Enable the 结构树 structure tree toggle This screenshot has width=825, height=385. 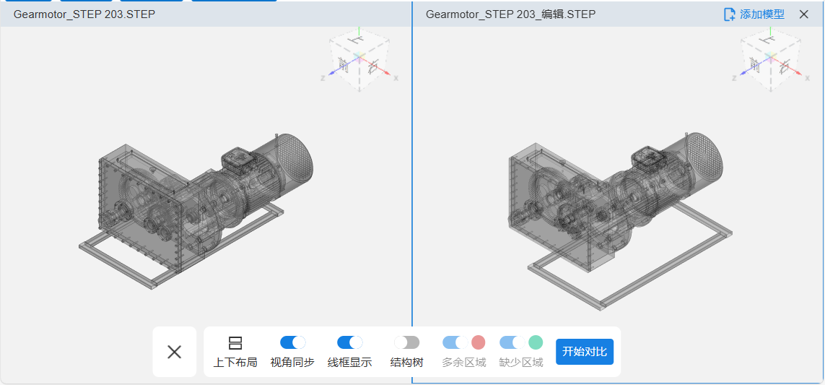point(406,342)
